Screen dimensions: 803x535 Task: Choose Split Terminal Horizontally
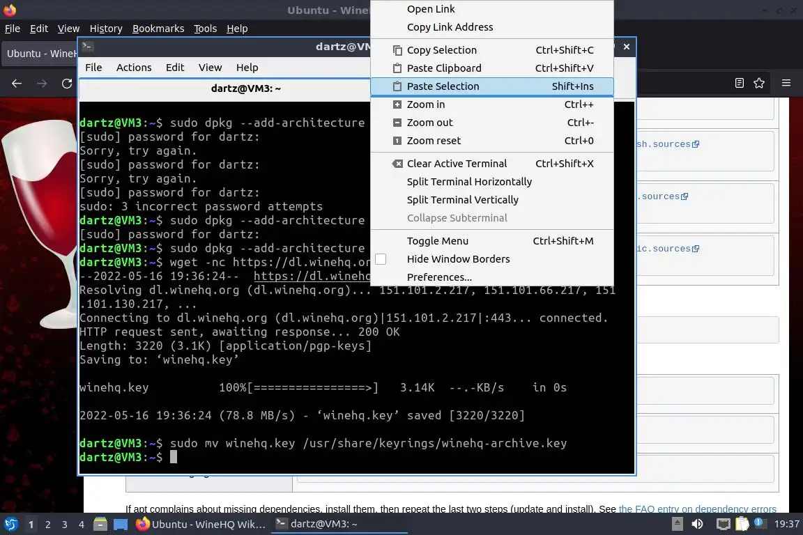click(x=491, y=182)
